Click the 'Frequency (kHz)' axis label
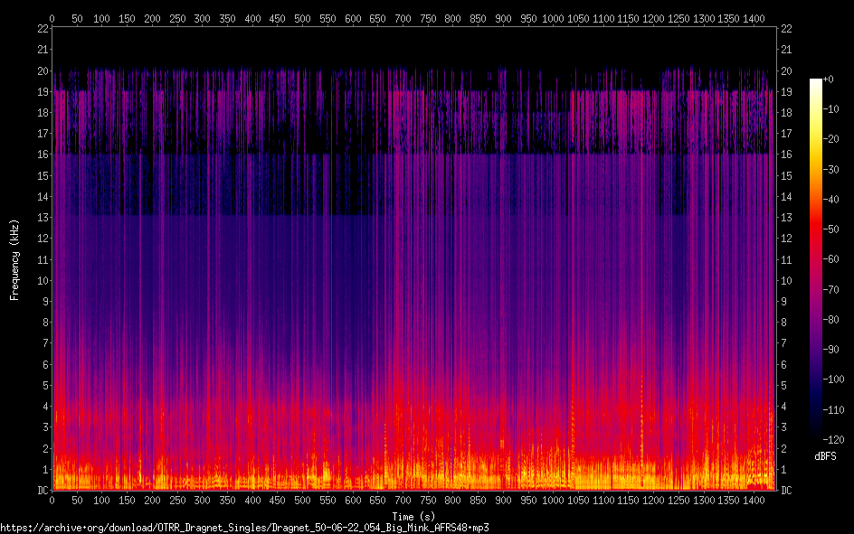 click(14, 259)
